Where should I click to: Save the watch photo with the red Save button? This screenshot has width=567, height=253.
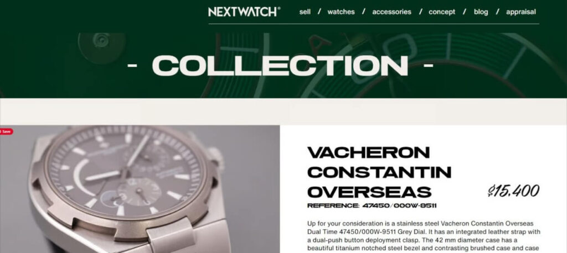(x=6, y=131)
